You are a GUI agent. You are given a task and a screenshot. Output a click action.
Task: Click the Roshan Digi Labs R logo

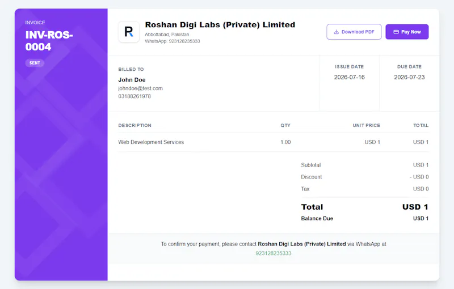(x=129, y=32)
